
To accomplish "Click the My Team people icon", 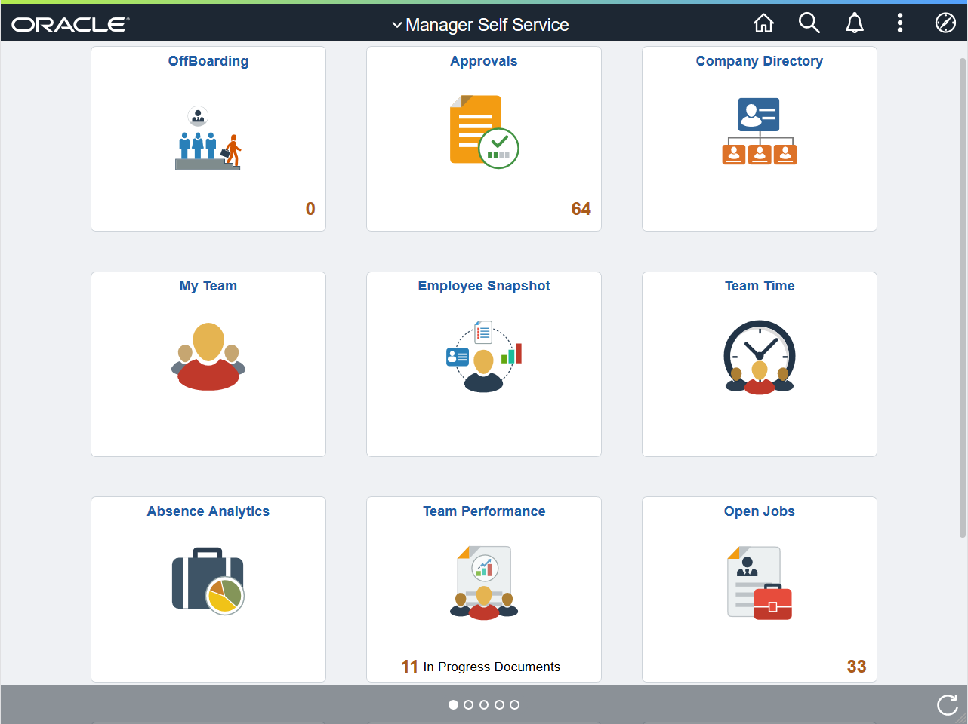I will [208, 356].
